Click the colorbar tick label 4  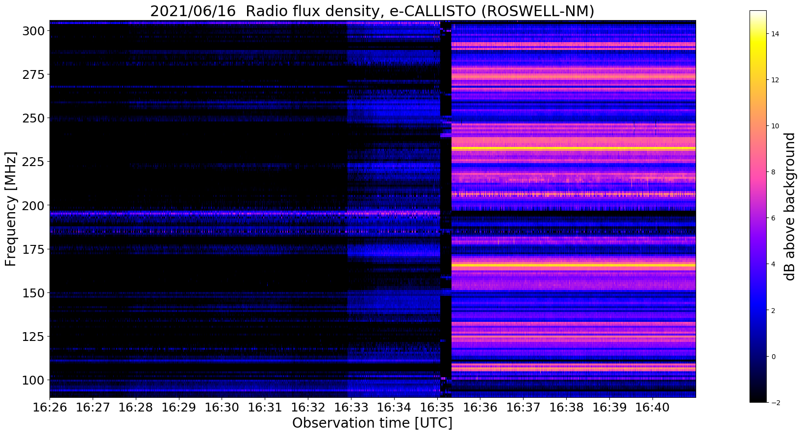(773, 264)
